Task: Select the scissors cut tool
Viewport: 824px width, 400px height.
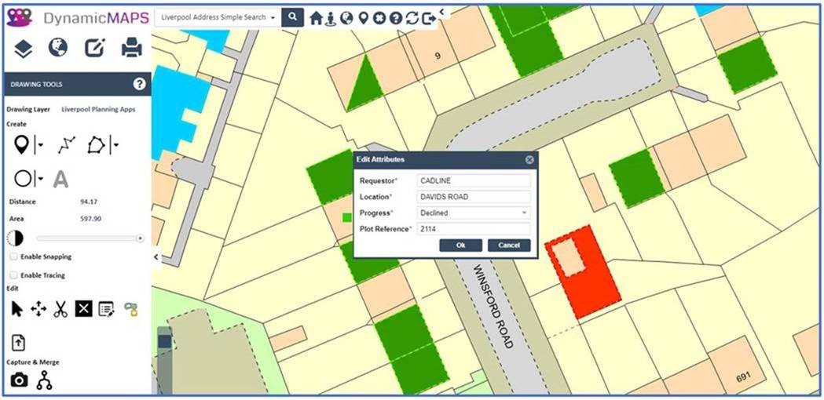Action: pyautogui.click(x=60, y=309)
